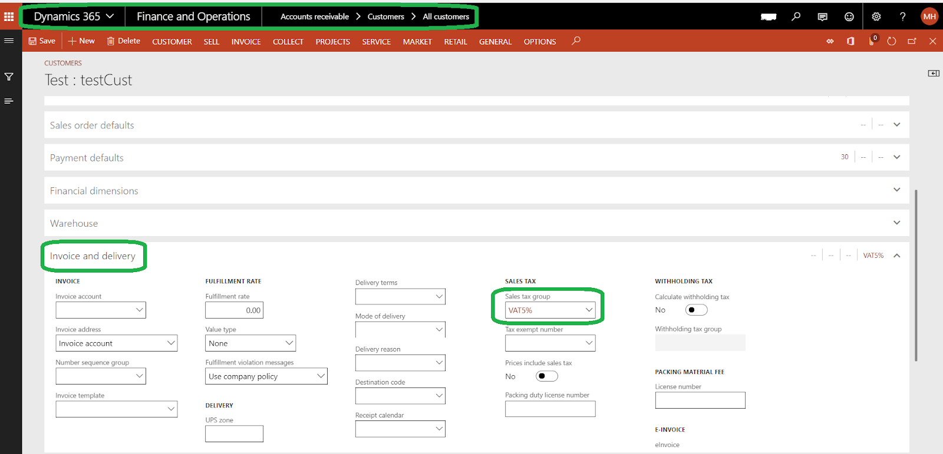Click the License number input field
The height and width of the screenshot is (454, 943).
tap(700, 400)
